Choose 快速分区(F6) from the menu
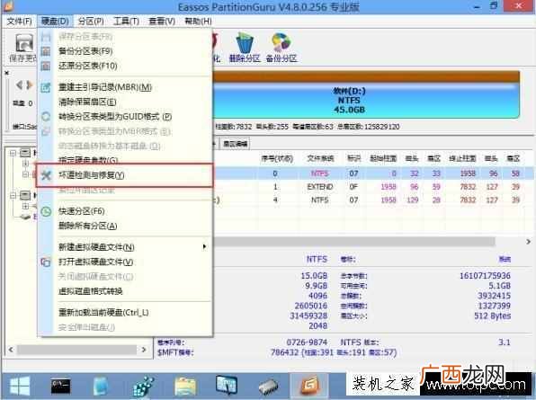Viewport: 536px width, 400px height. (126, 211)
